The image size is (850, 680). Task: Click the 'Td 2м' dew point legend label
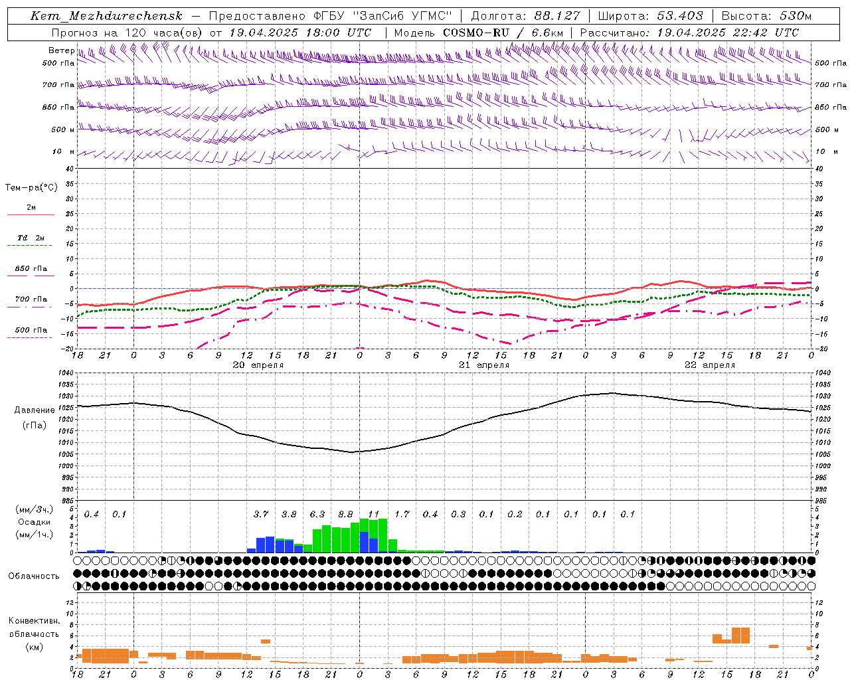[x=31, y=238]
